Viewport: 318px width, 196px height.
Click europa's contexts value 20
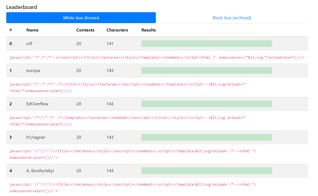(79, 71)
